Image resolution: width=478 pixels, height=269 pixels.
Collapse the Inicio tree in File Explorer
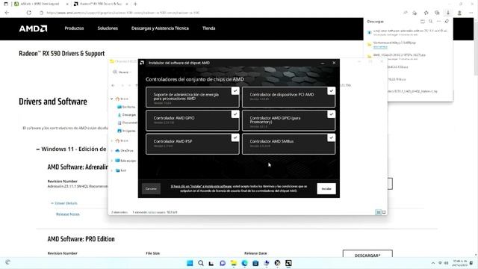pos(112,99)
